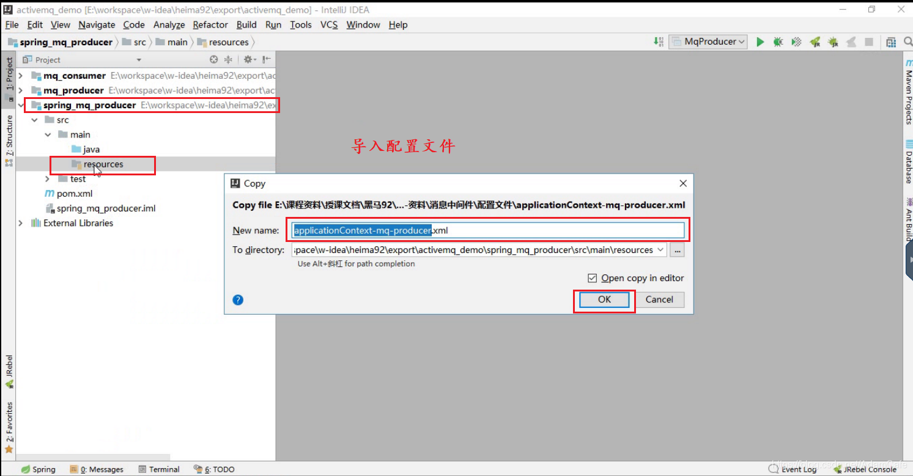Open the VCS menu
Viewport: 913px width, 476px height.
pos(329,24)
